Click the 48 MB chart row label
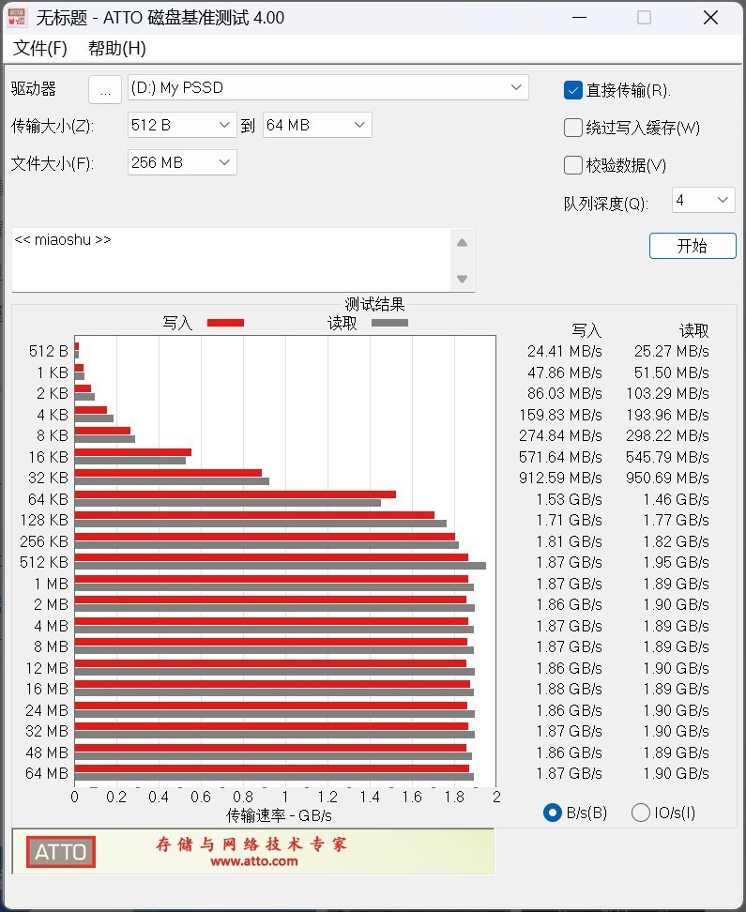 (x=47, y=752)
